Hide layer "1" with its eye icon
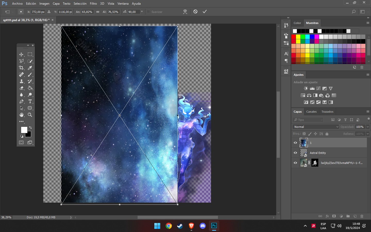 point(296,143)
